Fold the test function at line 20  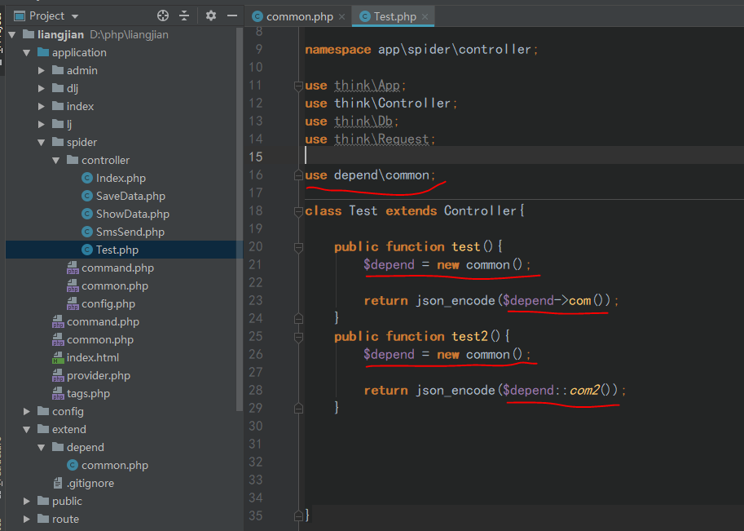[x=298, y=246]
